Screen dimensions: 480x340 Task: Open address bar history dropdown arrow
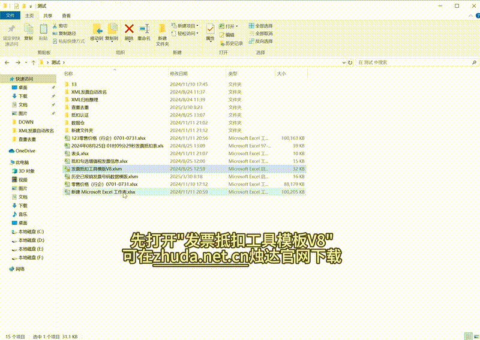coord(343,62)
